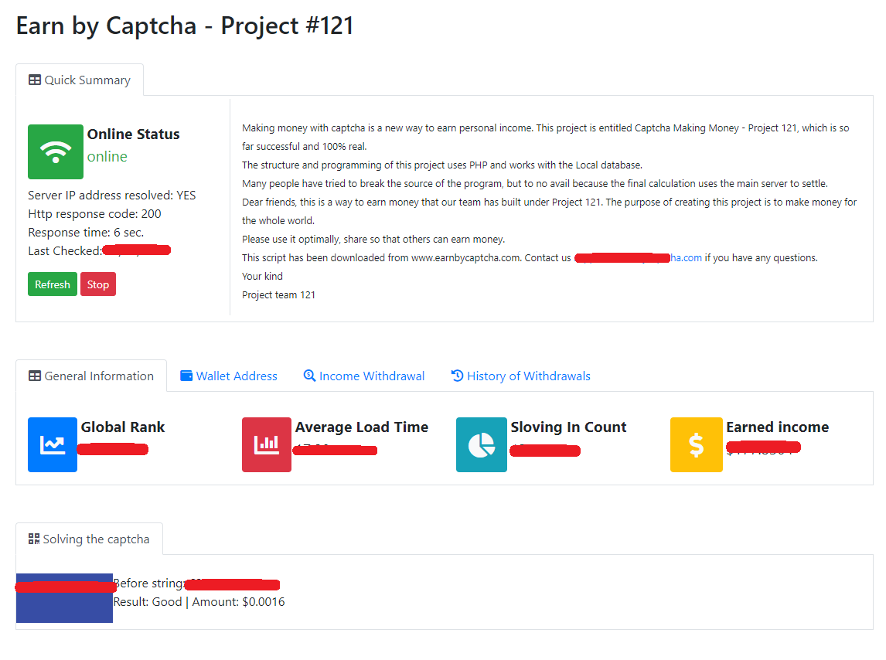Click the Solving the captcha QR icon
886x660 pixels.
[x=33, y=539]
